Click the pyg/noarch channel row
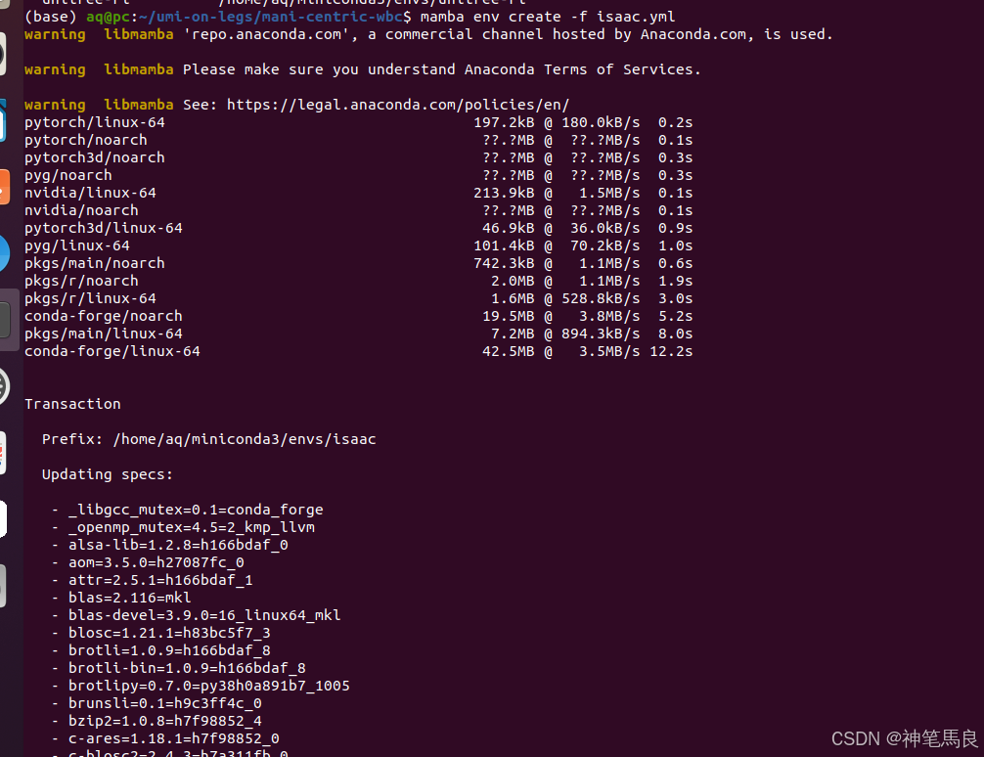The image size is (984, 757). (358, 174)
